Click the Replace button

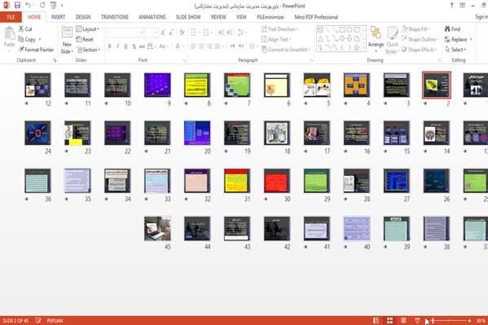click(x=459, y=39)
